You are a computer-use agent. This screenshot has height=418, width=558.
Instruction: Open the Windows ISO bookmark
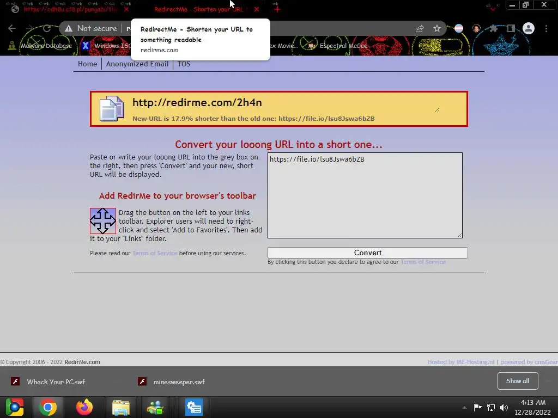click(106, 46)
